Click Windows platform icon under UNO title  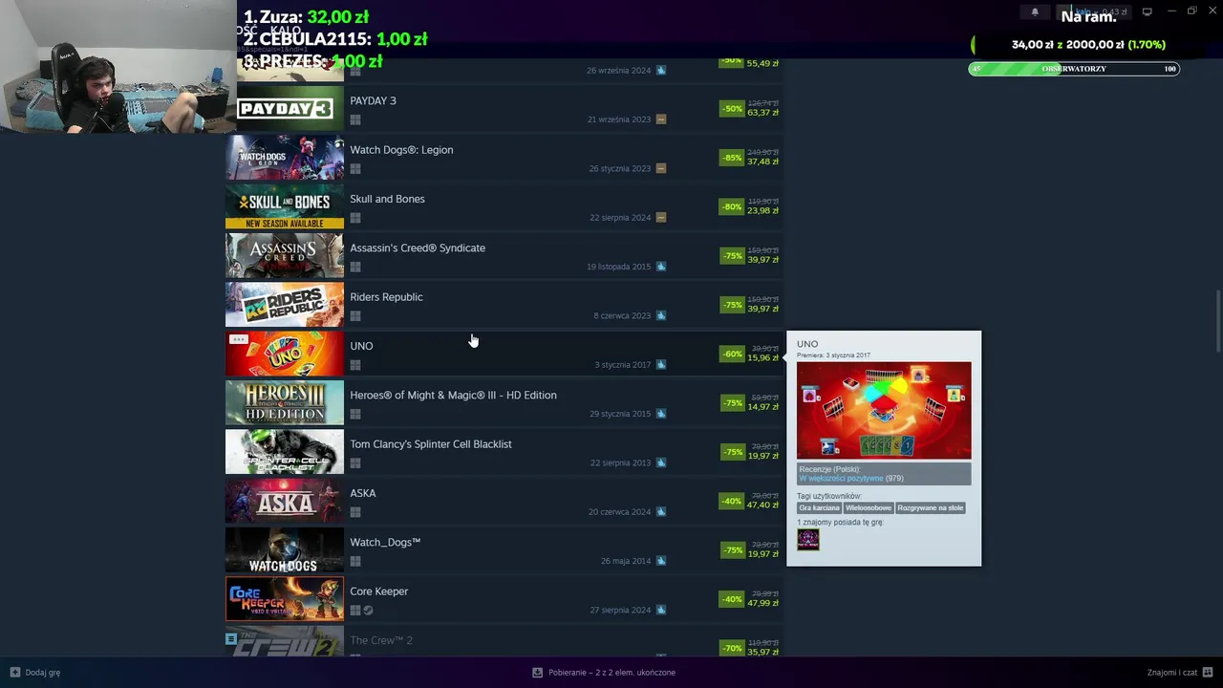pos(355,365)
